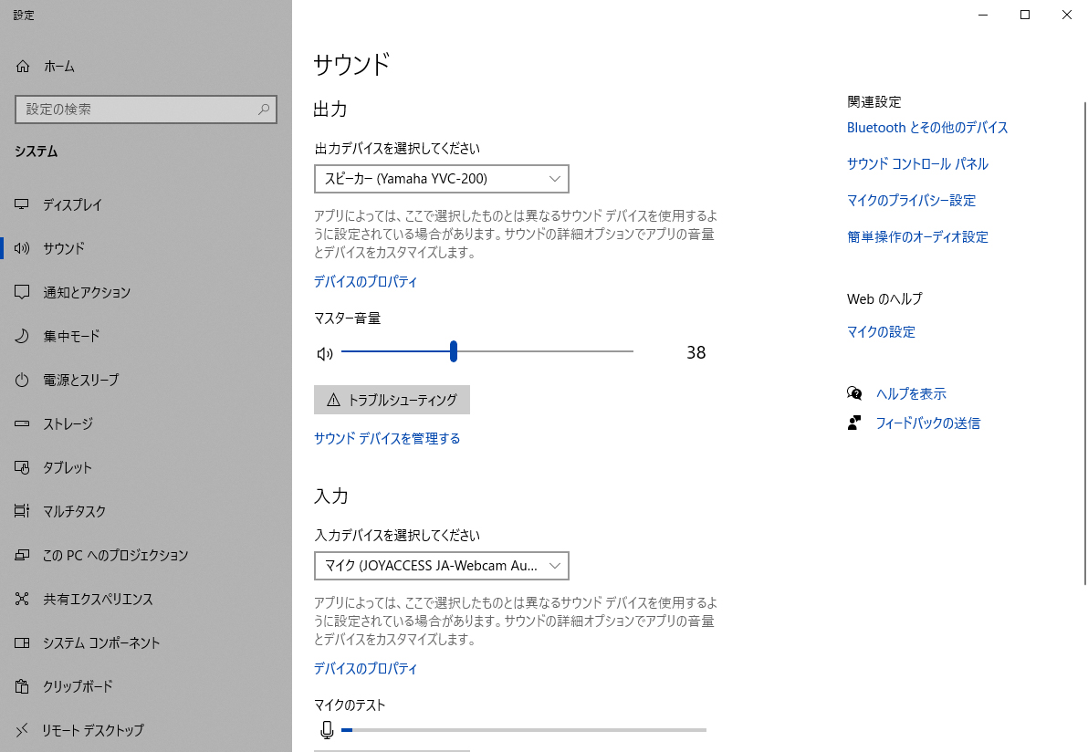
Task: Open 共有エクスペリエンス settings
Action: click(98, 599)
